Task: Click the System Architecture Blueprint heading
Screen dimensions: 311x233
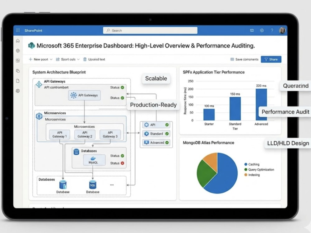Action: (x=59, y=72)
